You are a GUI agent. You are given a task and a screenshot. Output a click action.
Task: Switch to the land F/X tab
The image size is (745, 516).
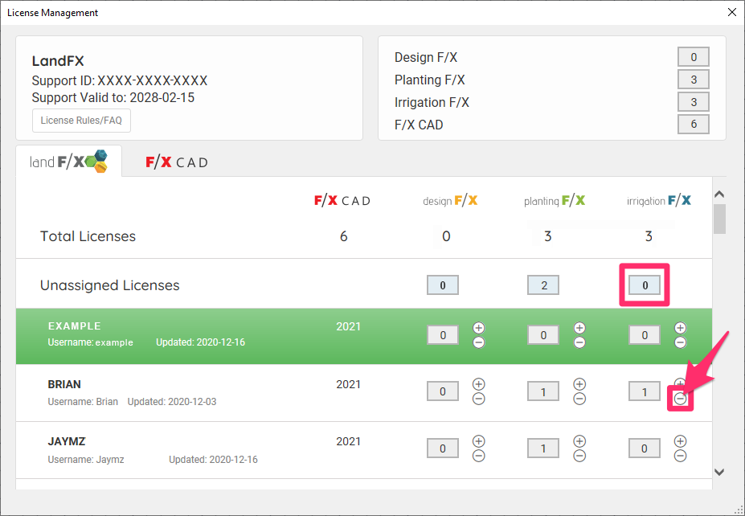pos(68,162)
